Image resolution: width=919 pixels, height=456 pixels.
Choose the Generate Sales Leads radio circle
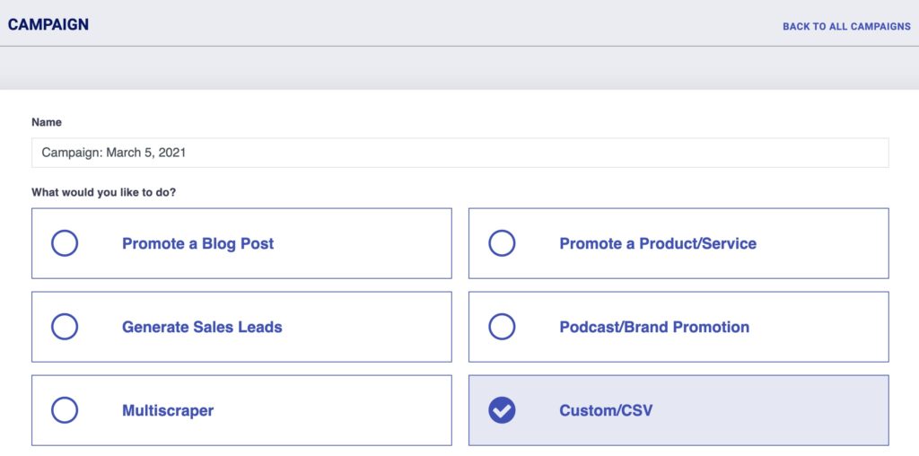tap(65, 327)
